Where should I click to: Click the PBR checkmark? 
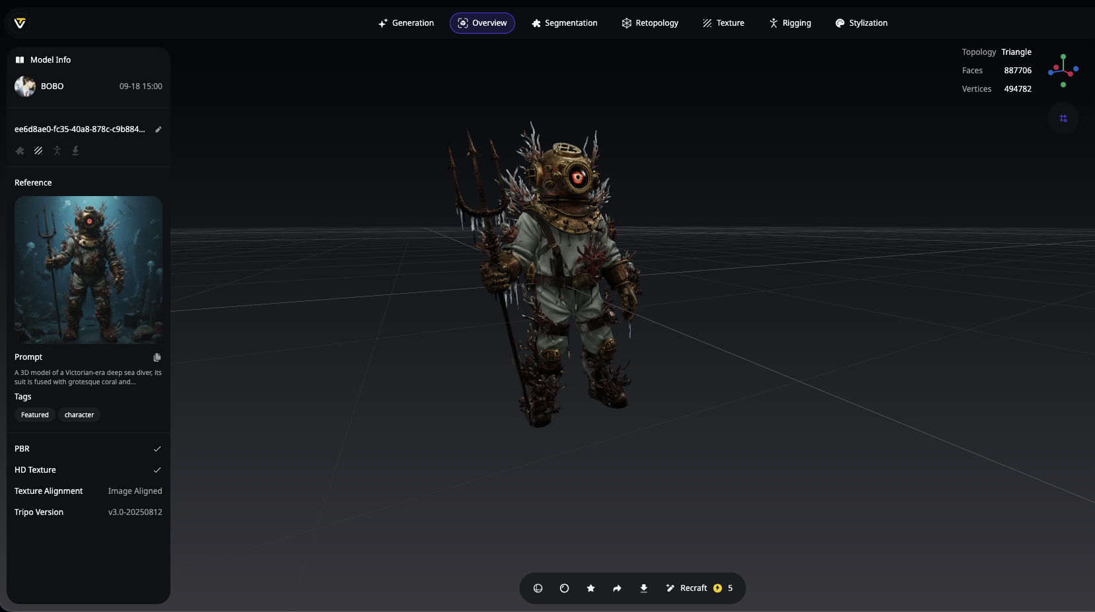(157, 449)
